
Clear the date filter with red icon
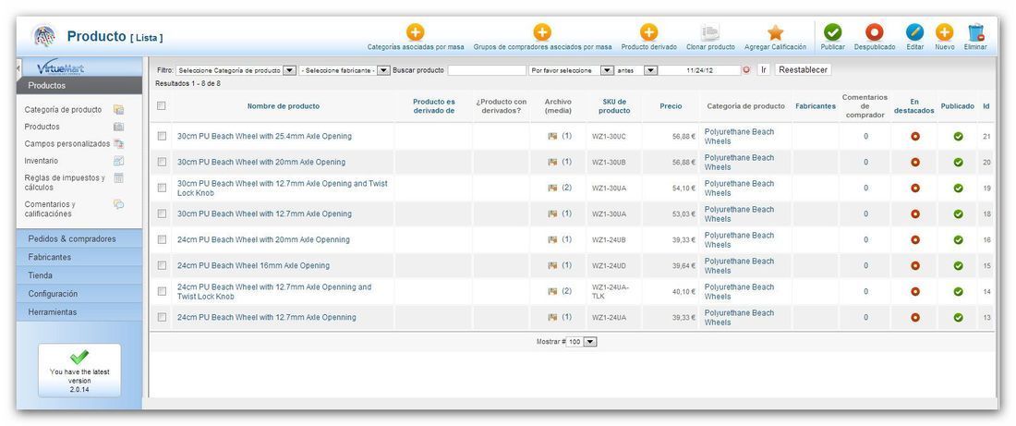pyautogui.click(x=746, y=70)
